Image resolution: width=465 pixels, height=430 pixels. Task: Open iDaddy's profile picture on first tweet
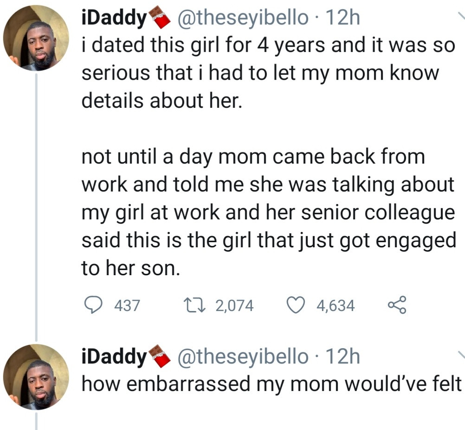click(x=36, y=38)
